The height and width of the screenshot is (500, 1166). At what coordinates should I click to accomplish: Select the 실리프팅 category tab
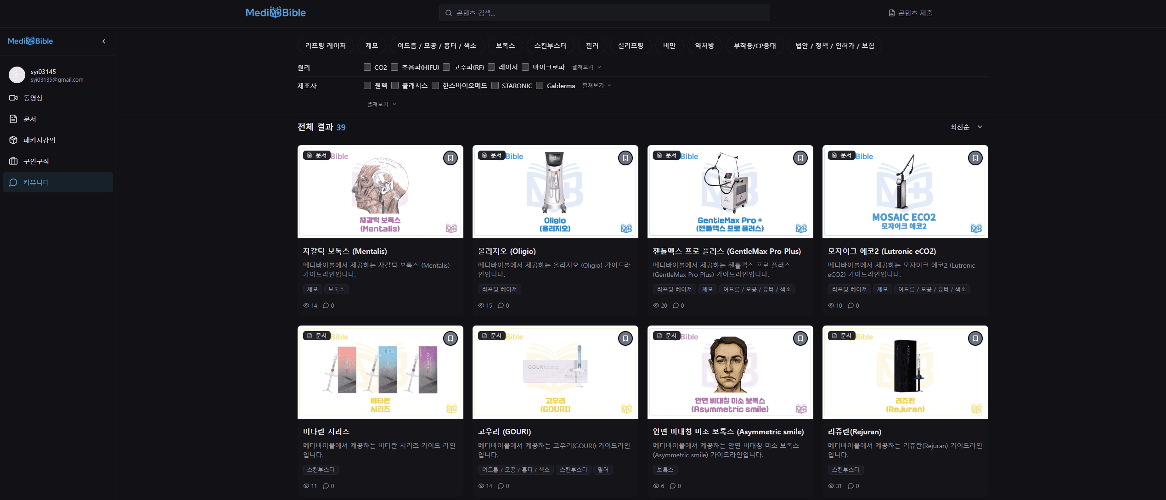[x=631, y=45]
